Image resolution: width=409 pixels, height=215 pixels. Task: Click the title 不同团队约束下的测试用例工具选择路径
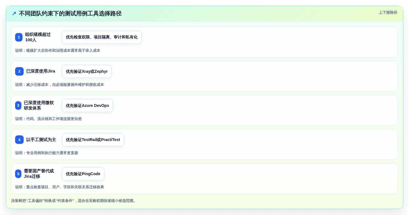point(70,14)
